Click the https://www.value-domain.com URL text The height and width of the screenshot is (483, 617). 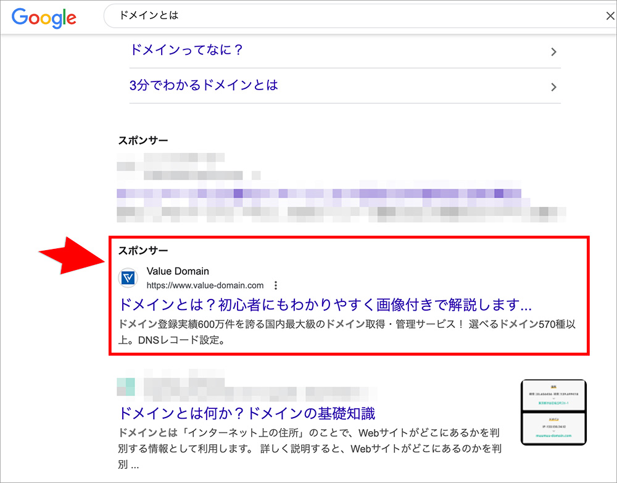(x=205, y=285)
